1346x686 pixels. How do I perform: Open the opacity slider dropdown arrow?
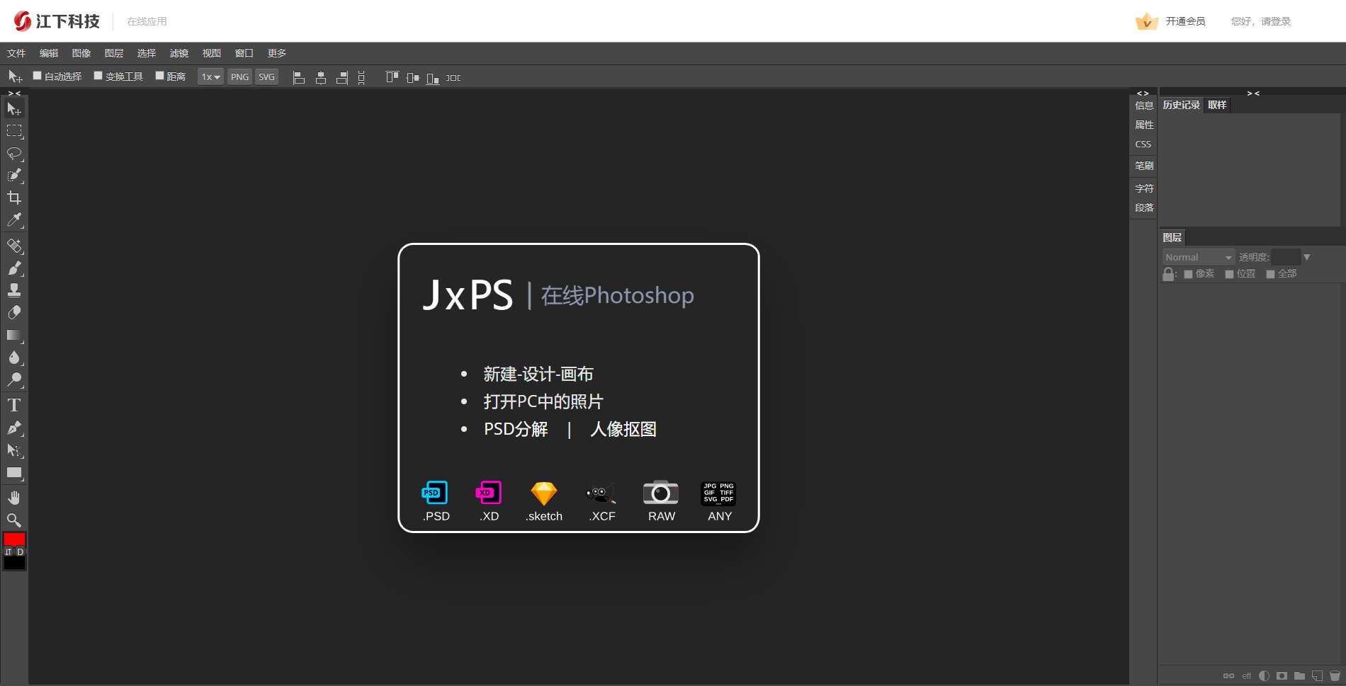click(1307, 257)
